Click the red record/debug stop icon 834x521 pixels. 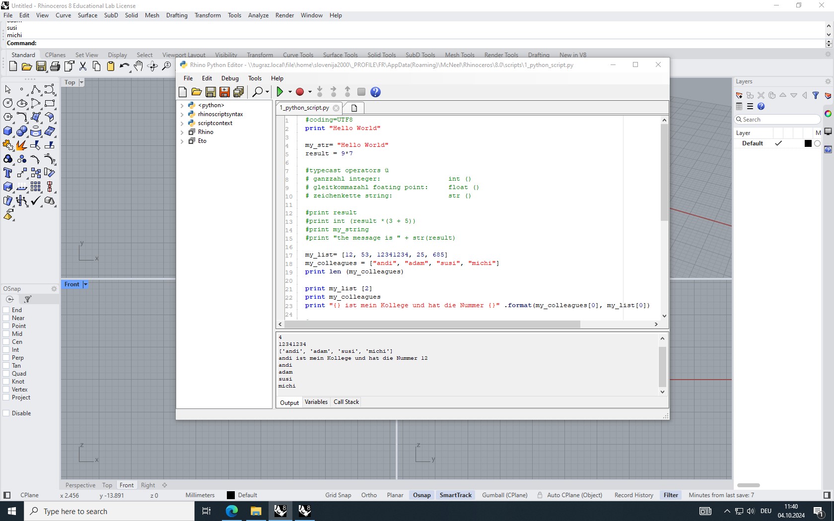click(300, 92)
